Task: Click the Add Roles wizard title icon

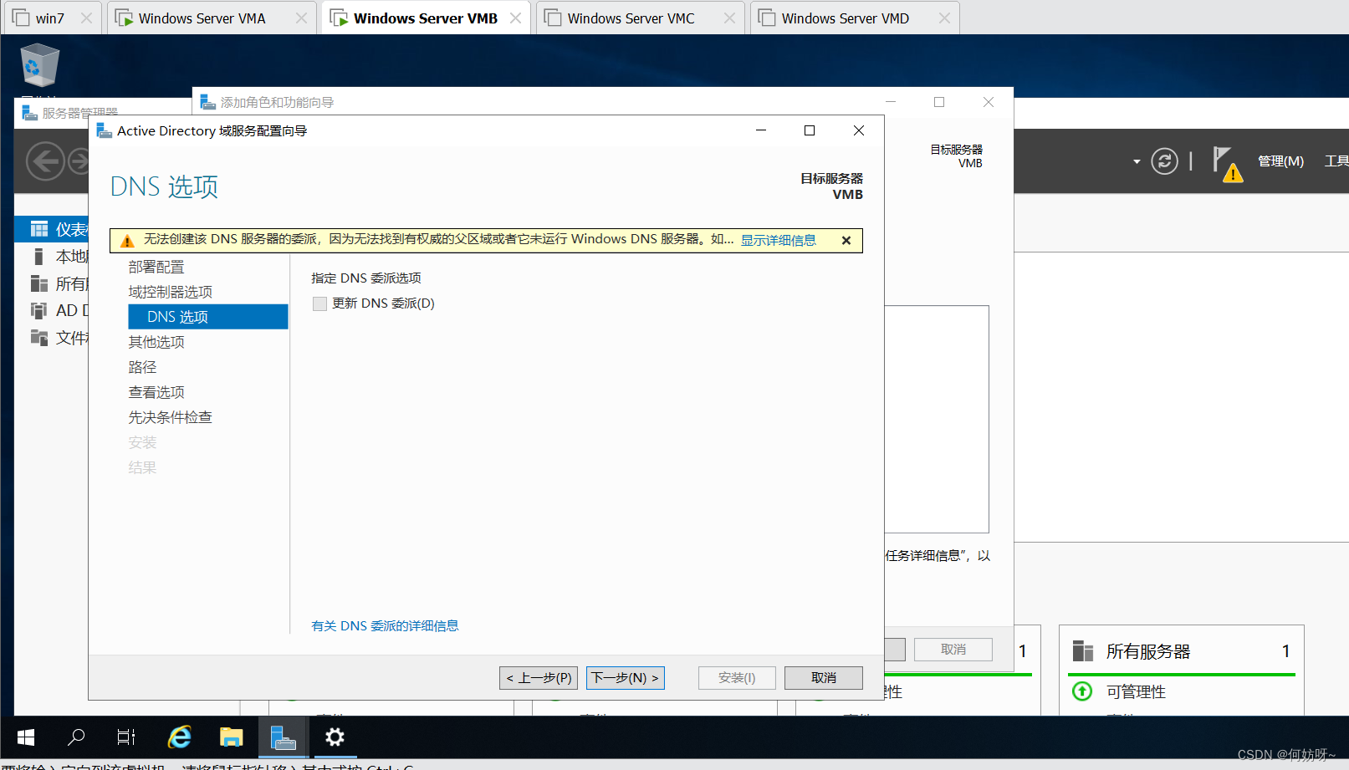Action: point(208,102)
